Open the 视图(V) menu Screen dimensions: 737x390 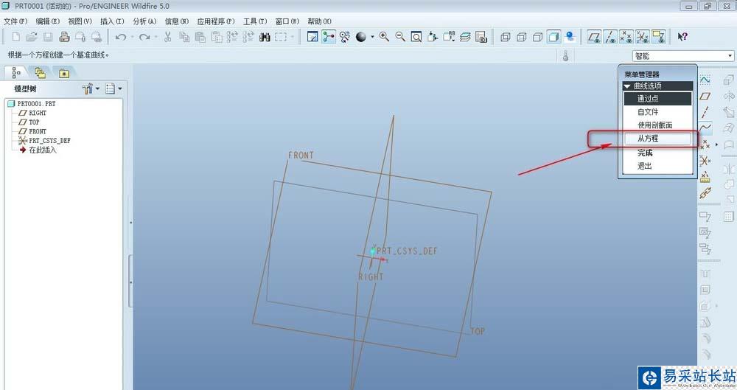coord(80,21)
